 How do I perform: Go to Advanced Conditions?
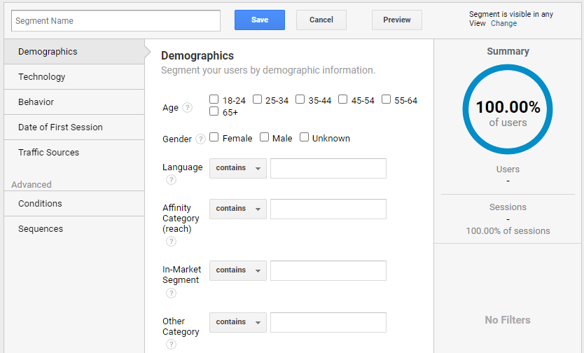[40, 204]
